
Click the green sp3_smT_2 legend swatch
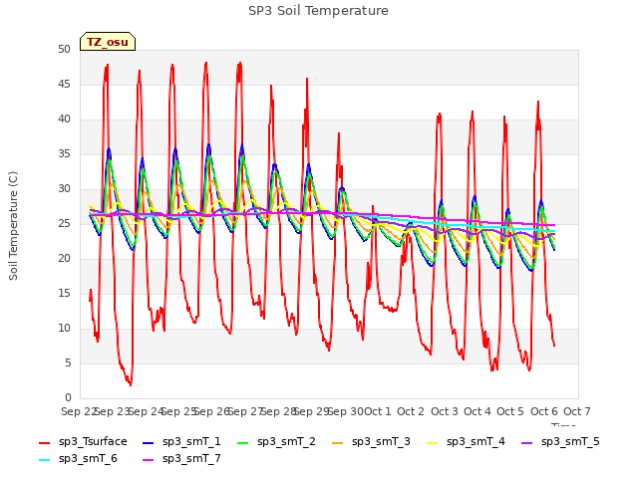point(243,442)
